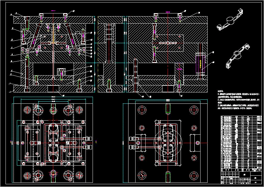This screenshot has height=187, width=264.
Task: Click the title block at the sheet corner
Action: click(x=241, y=178)
